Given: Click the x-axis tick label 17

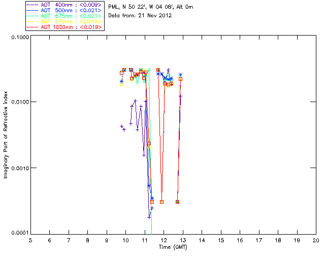Looking at the screenshot, I should tap(259, 240).
